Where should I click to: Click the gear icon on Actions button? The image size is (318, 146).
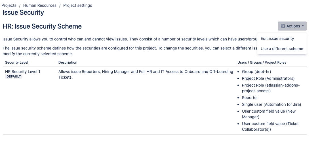click(283, 26)
